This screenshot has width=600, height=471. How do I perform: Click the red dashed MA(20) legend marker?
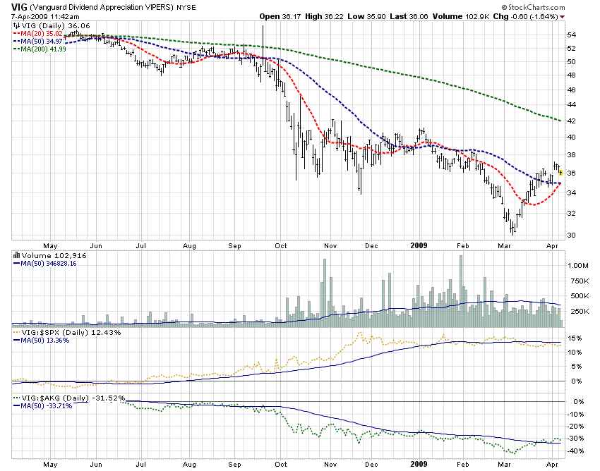pyautogui.click(x=16, y=32)
